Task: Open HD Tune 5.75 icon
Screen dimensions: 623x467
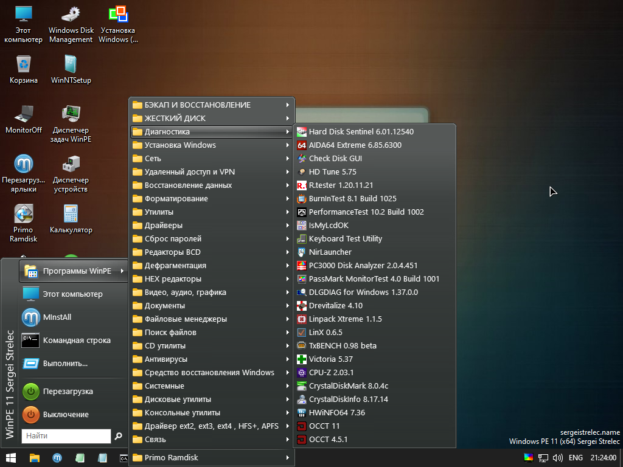Action: [x=302, y=172]
